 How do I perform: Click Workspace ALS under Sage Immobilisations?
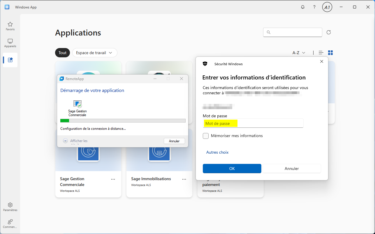coord(141,185)
